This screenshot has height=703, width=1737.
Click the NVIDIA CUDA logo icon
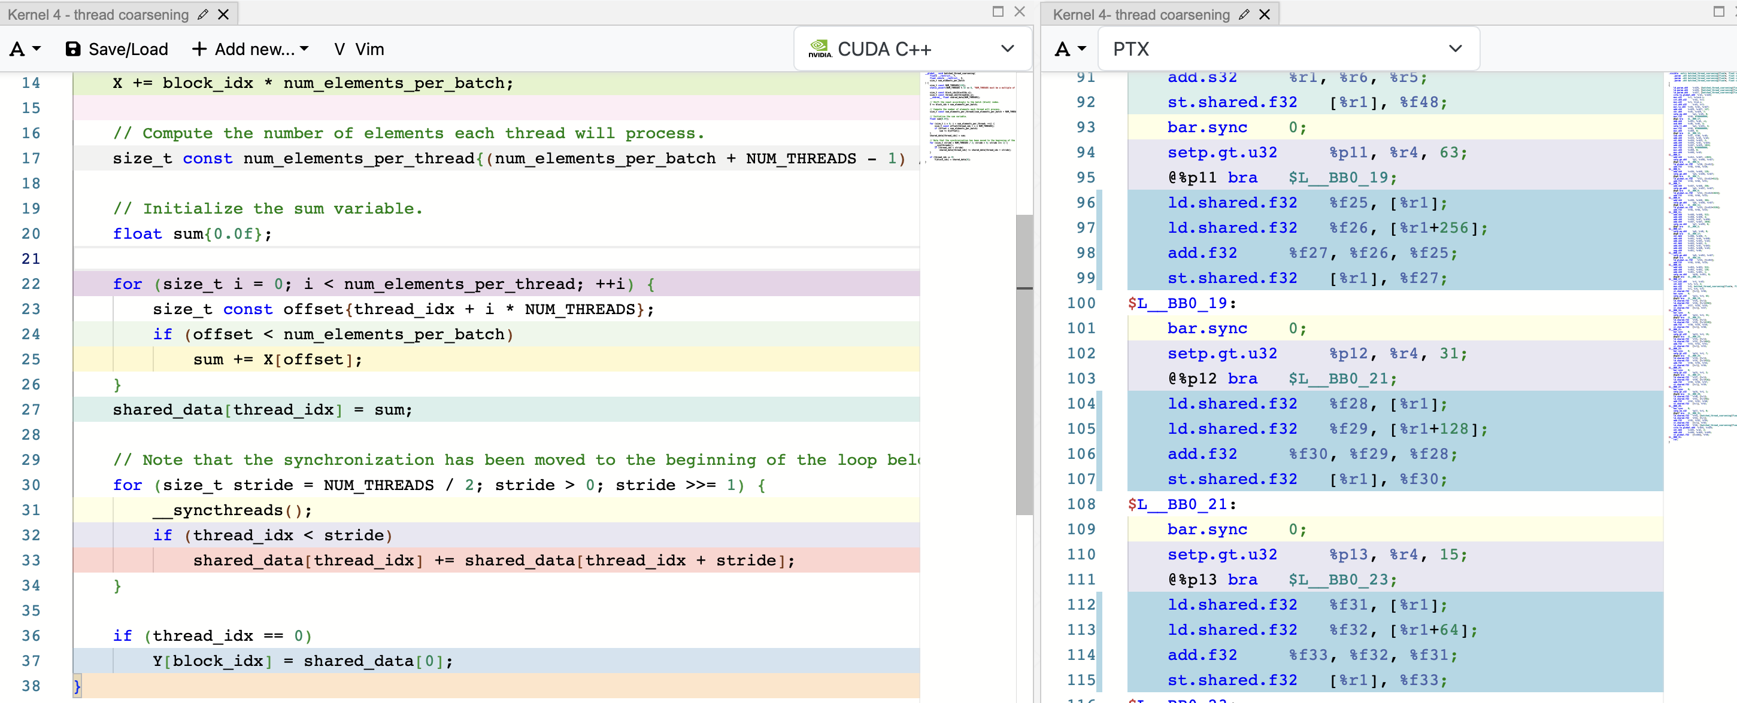pyautogui.click(x=820, y=47)
